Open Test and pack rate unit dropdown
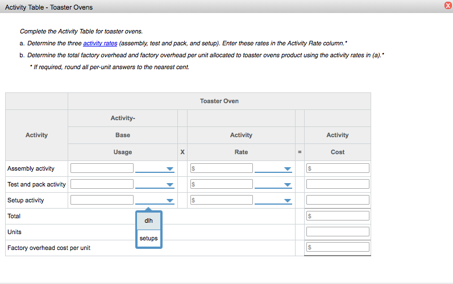The width and height of the screenshot is (453, 284). [273, 184]
